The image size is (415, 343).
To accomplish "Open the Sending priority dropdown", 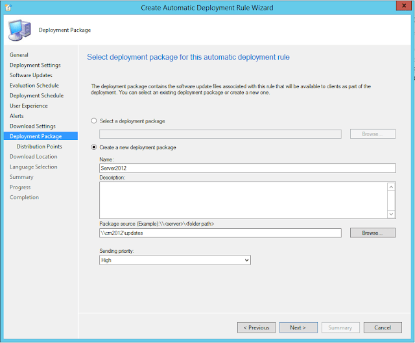I will (x=174, y=260).
